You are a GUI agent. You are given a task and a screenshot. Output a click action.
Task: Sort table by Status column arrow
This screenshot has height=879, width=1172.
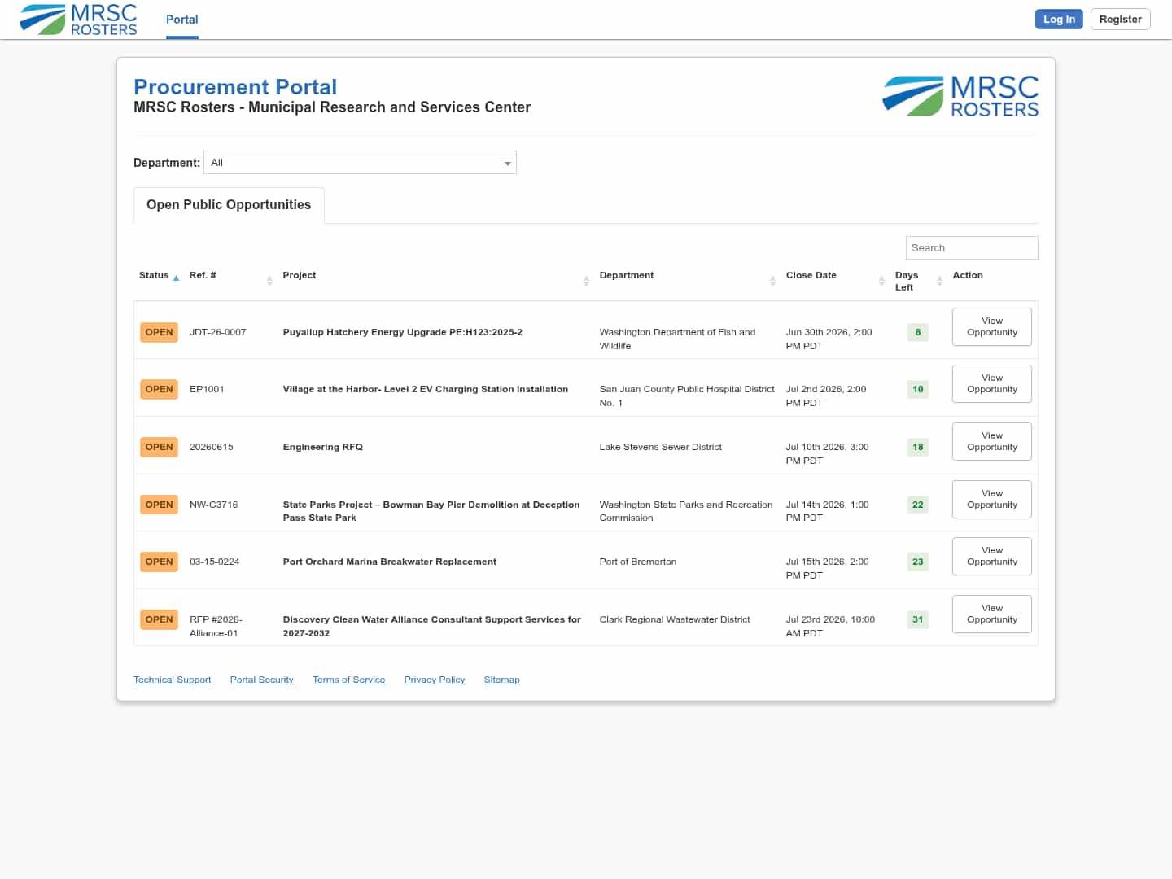tap(176, 278)
